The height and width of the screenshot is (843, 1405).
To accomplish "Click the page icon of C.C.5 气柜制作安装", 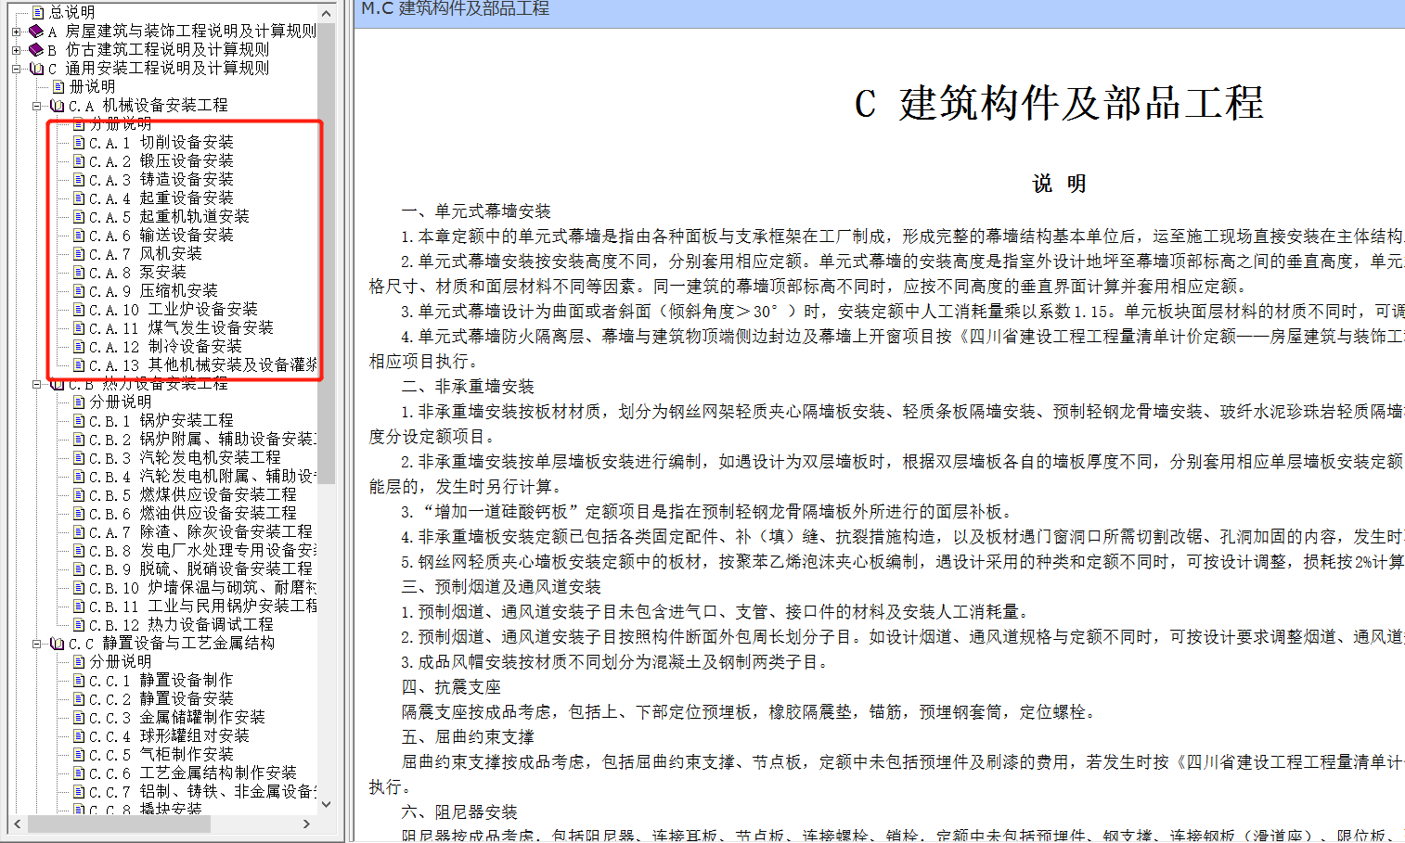I will 79,754.
